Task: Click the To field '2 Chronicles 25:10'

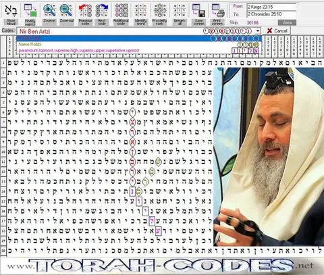Action: [271, 14]
